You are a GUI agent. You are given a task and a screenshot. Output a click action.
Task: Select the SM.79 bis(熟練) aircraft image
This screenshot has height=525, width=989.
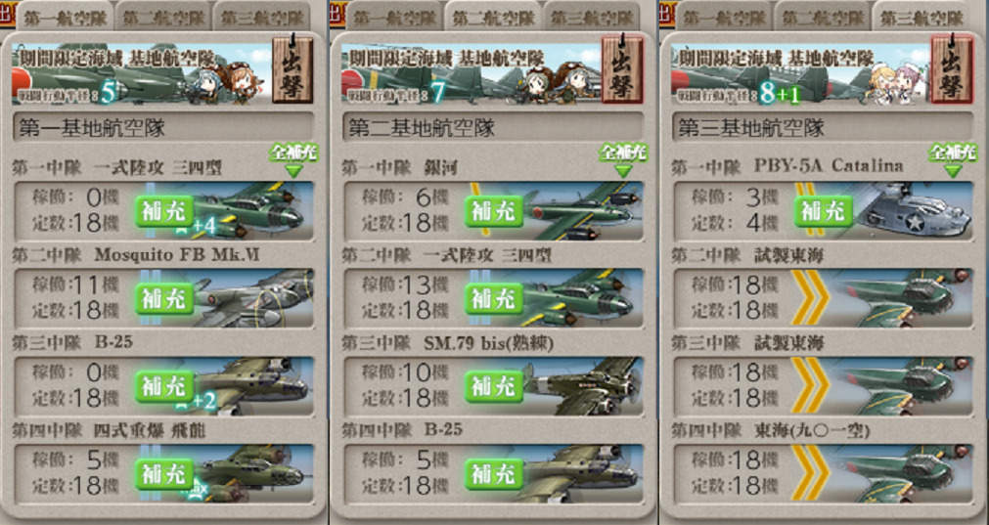coord(581,386)
